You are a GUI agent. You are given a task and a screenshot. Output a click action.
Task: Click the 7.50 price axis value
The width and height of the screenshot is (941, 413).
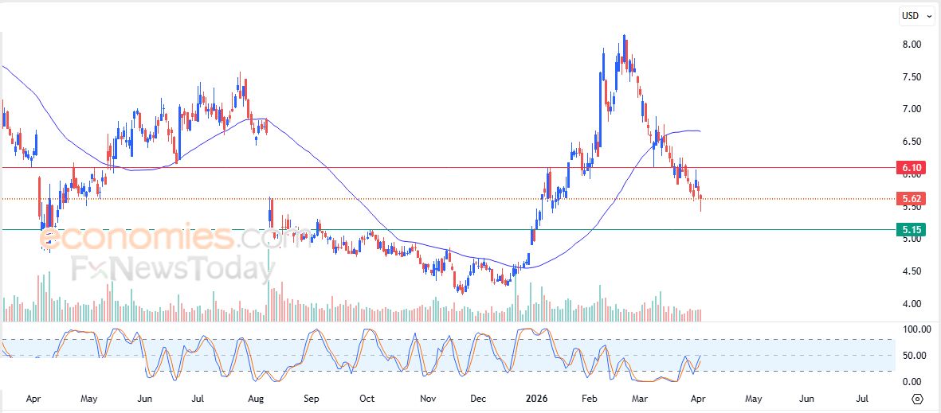pyautogui.click(x=912, y=76)
